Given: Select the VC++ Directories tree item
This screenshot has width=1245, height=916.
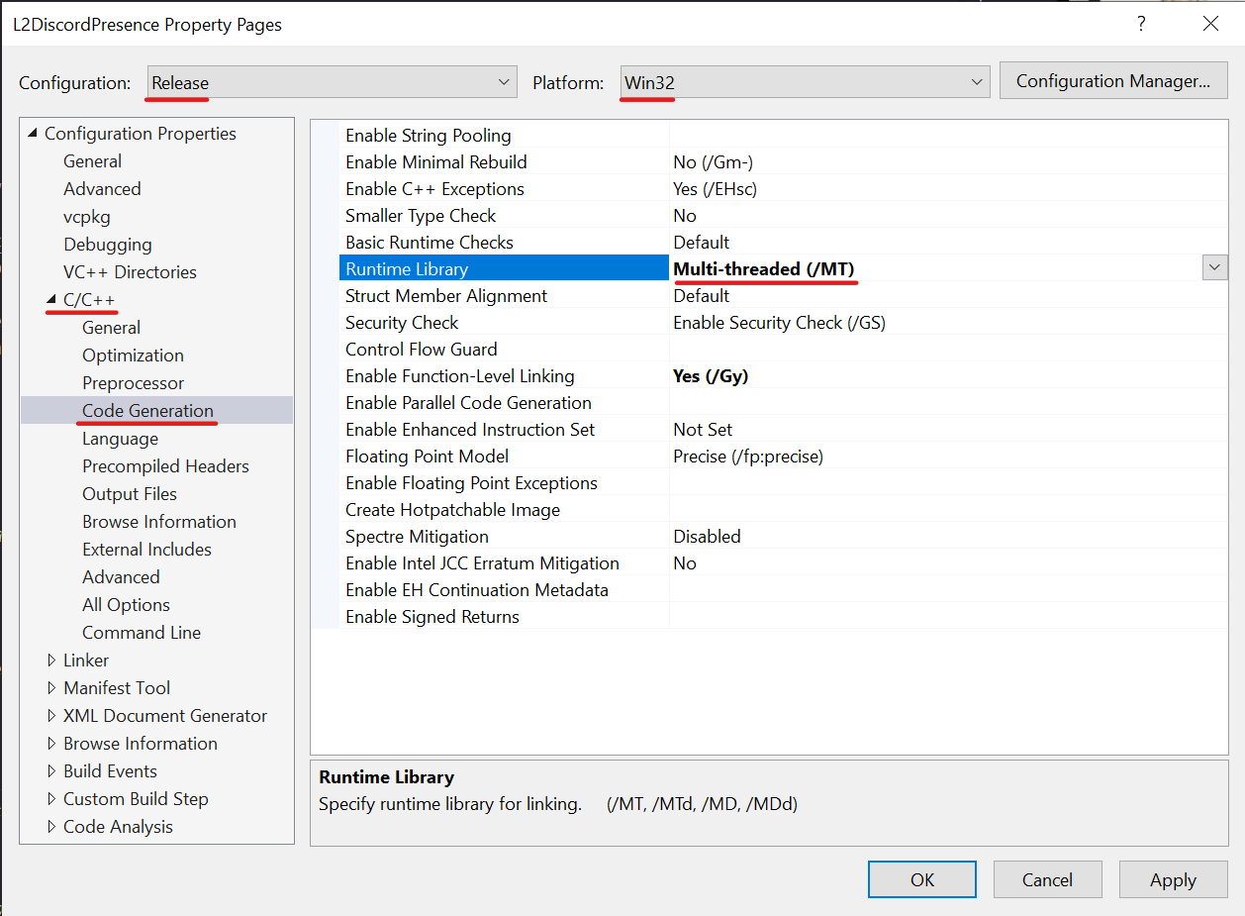Looking at the screenshot, I should pos(130,272).
